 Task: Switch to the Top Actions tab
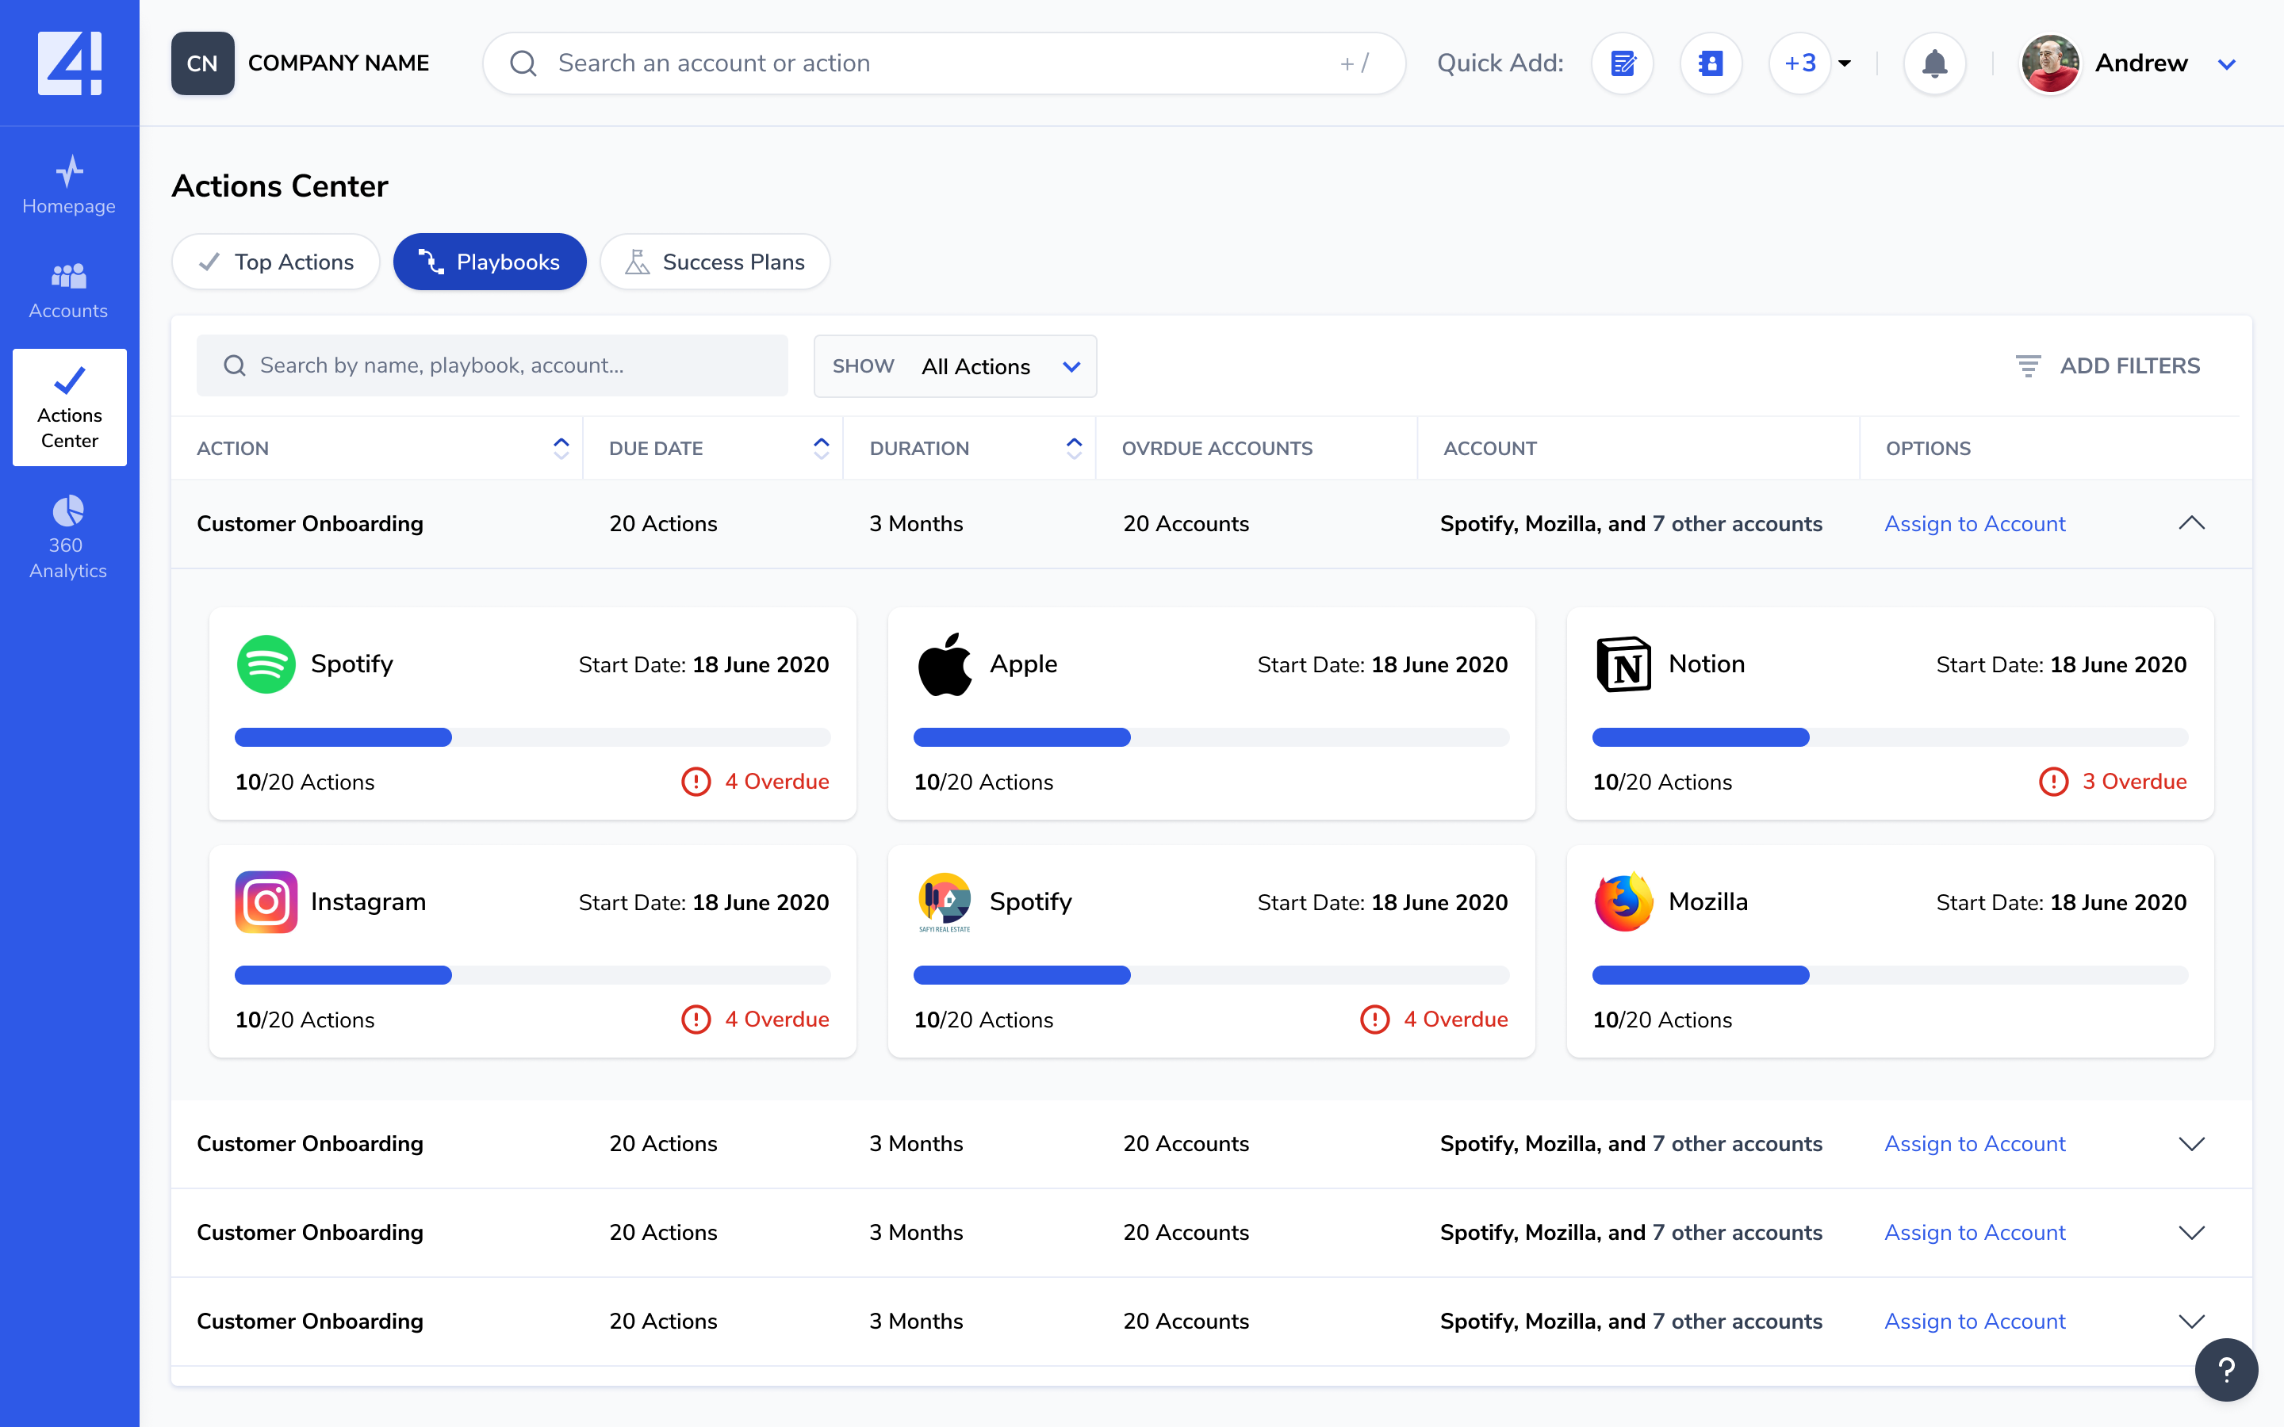(x=276, y=262)
